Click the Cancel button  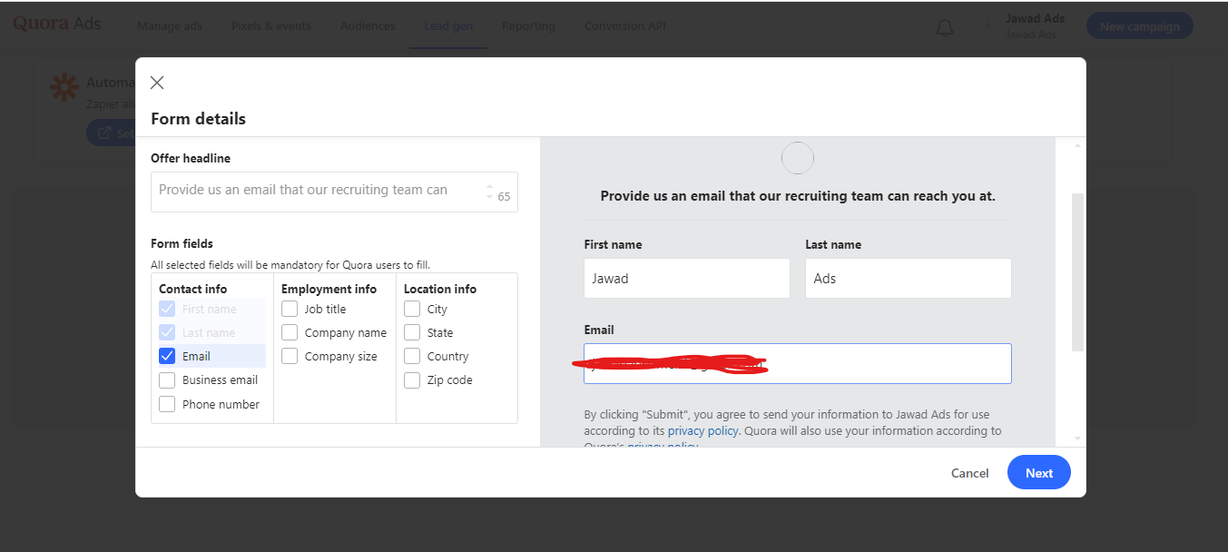tap(969, 473)
